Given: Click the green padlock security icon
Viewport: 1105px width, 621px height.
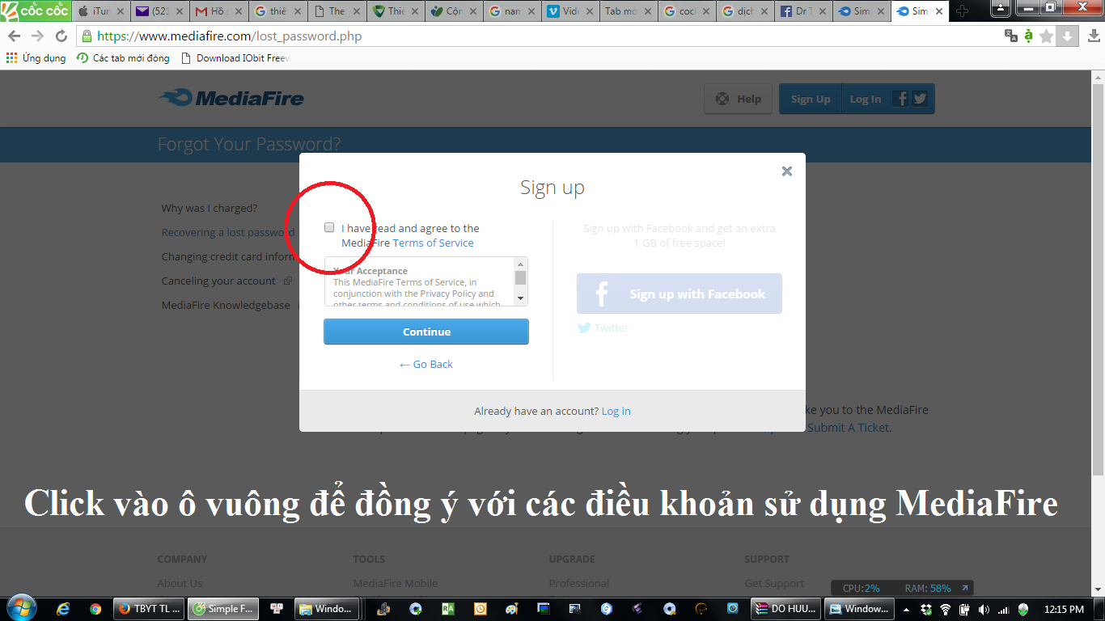Looking at the screenshot, I should click(x=87, y=36).
